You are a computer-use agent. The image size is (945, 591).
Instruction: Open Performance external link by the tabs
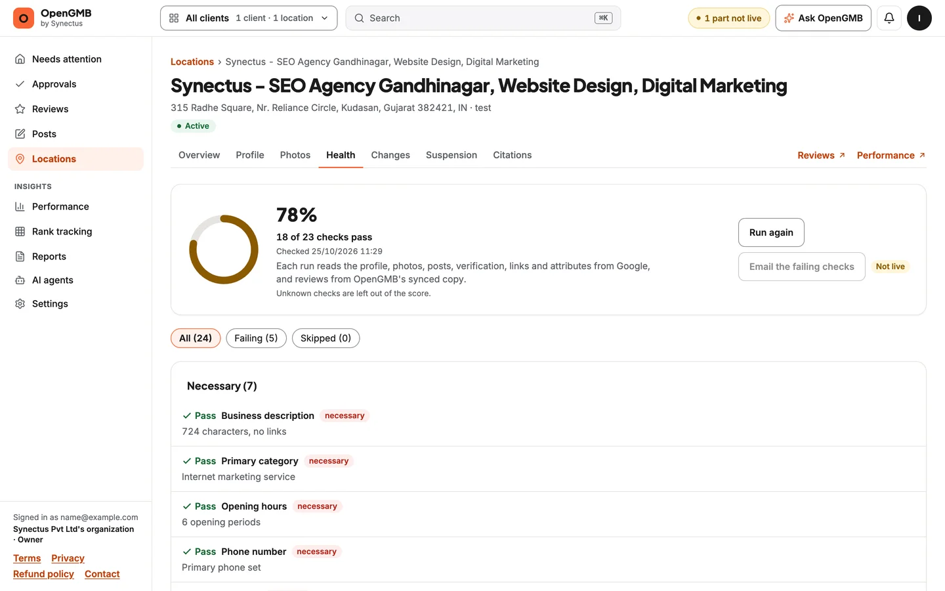[x=891, y=156]
